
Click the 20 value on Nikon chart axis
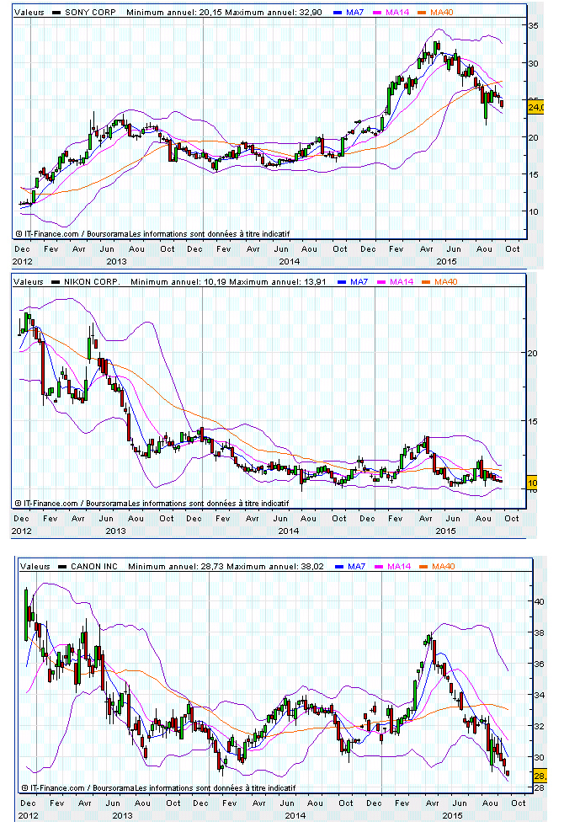533,354
